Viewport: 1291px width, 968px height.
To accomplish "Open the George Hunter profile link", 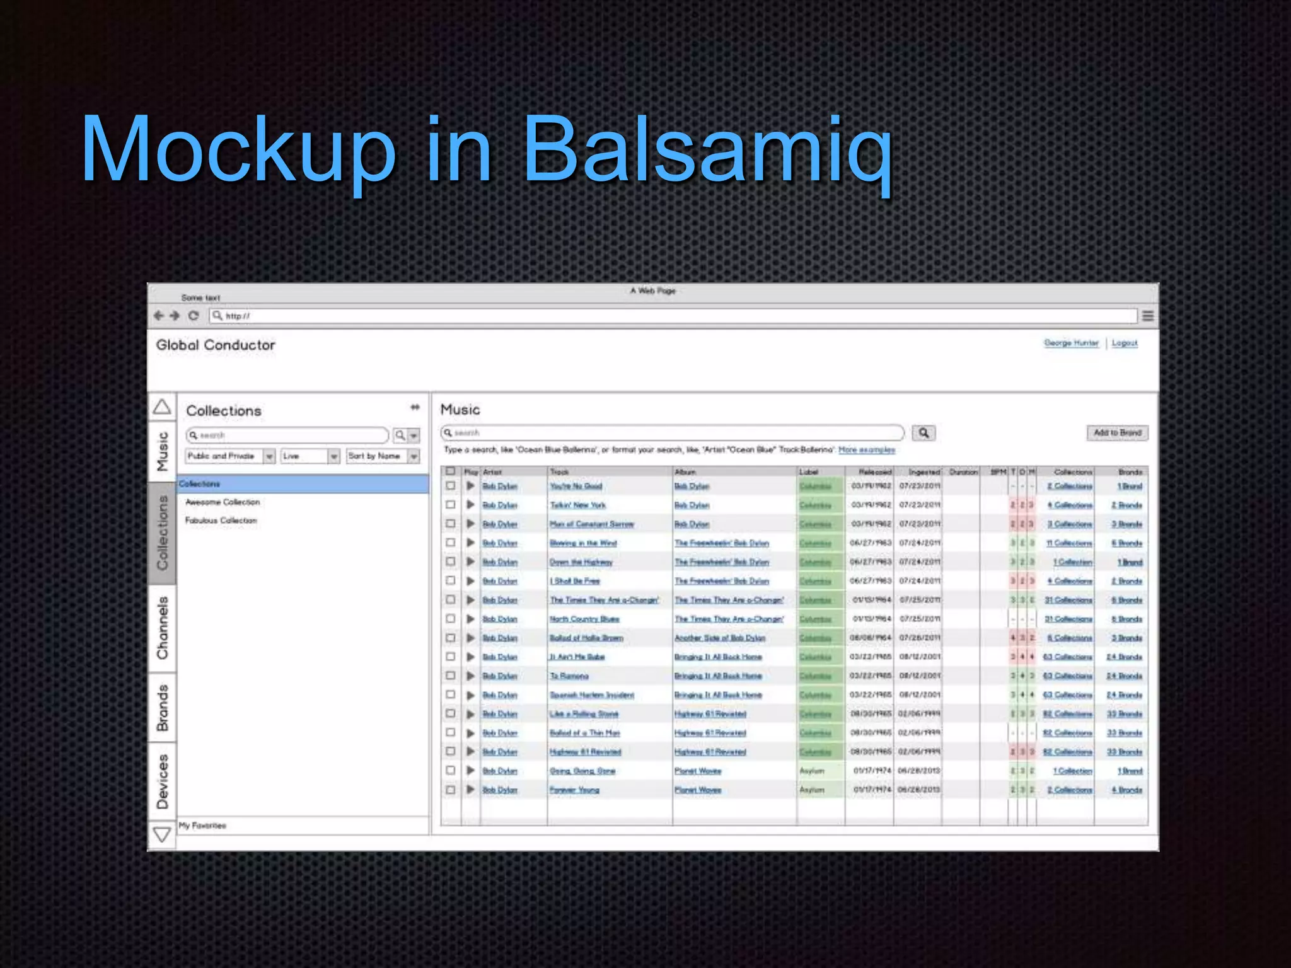I will [x=1071, y=343].
